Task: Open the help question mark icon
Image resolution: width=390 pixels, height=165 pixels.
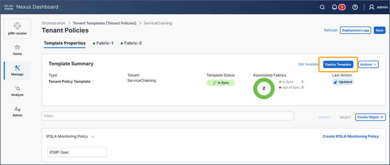Action: pyautogui.click(x=355, y=7)
